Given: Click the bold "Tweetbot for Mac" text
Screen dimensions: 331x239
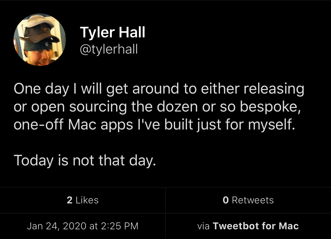Looking at the screenshot, I should 255,226.
